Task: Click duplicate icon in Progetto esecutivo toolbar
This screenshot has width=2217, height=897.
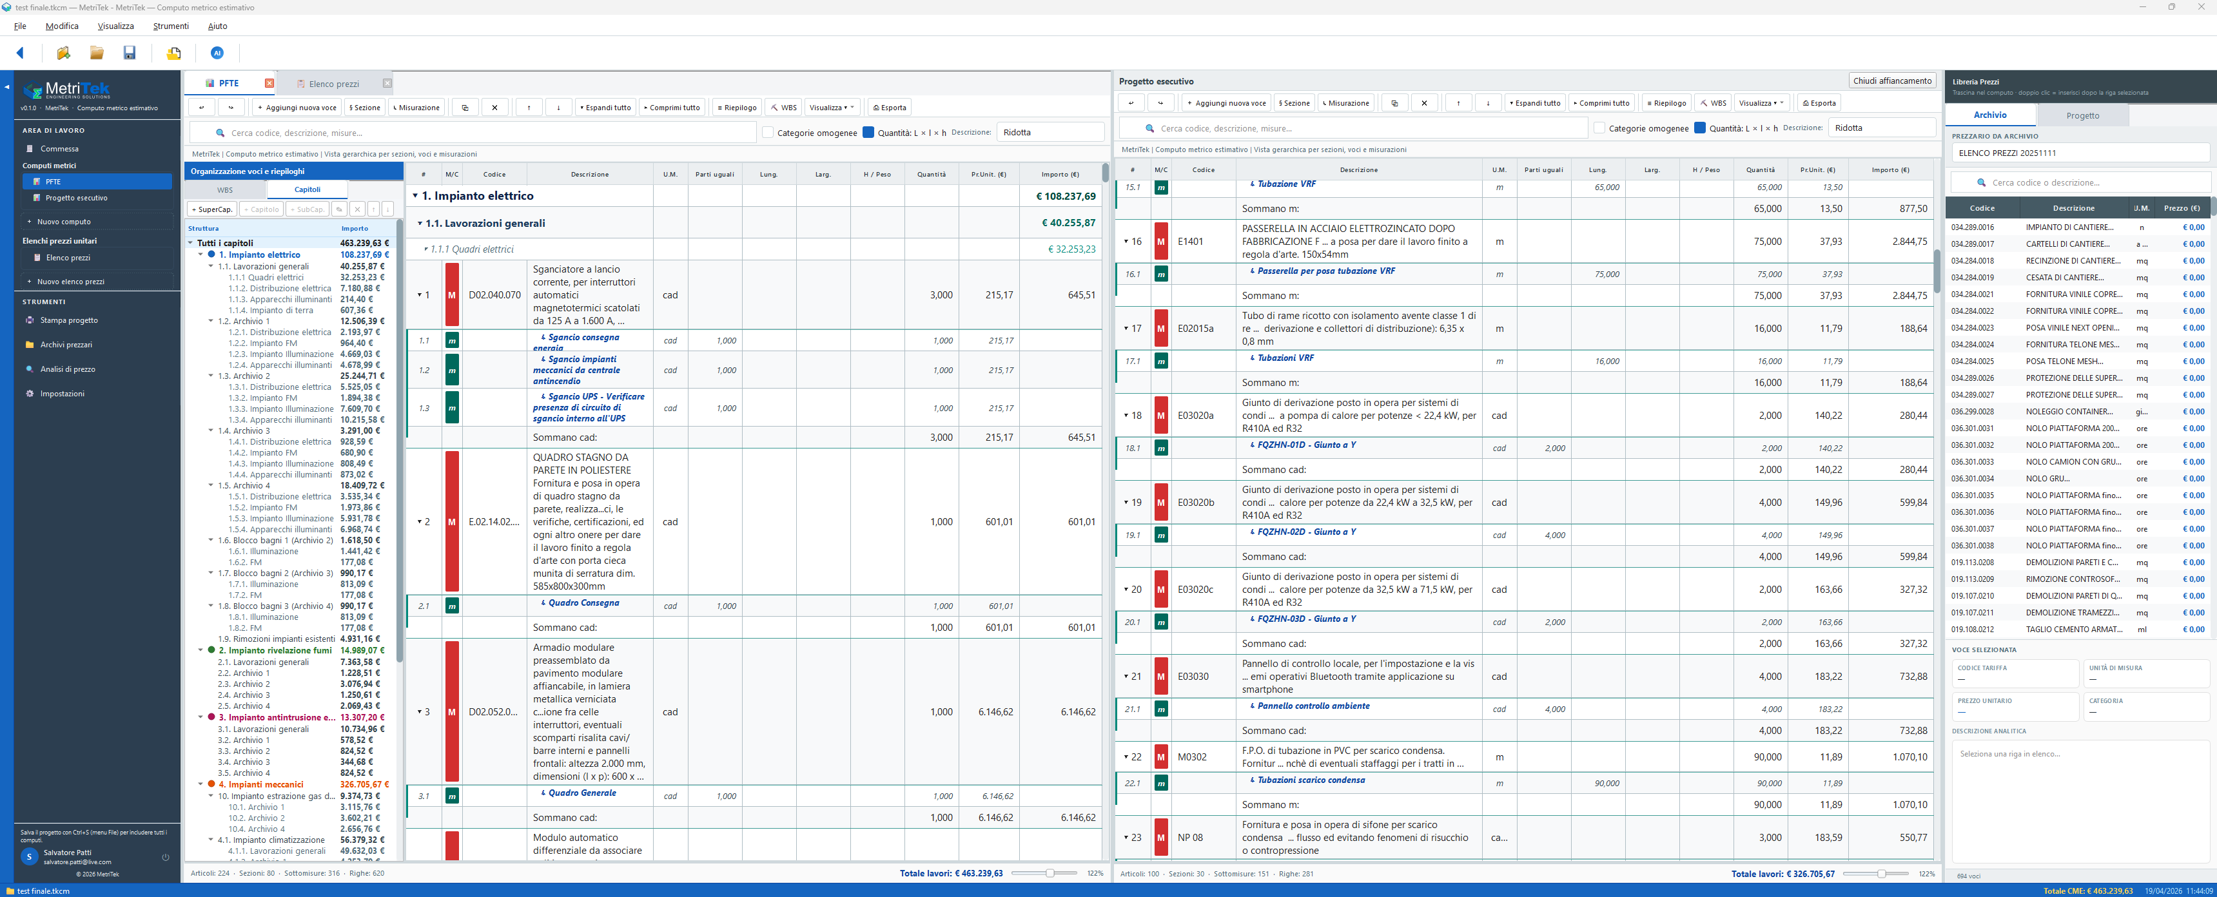Action: tap(1394, 103)
